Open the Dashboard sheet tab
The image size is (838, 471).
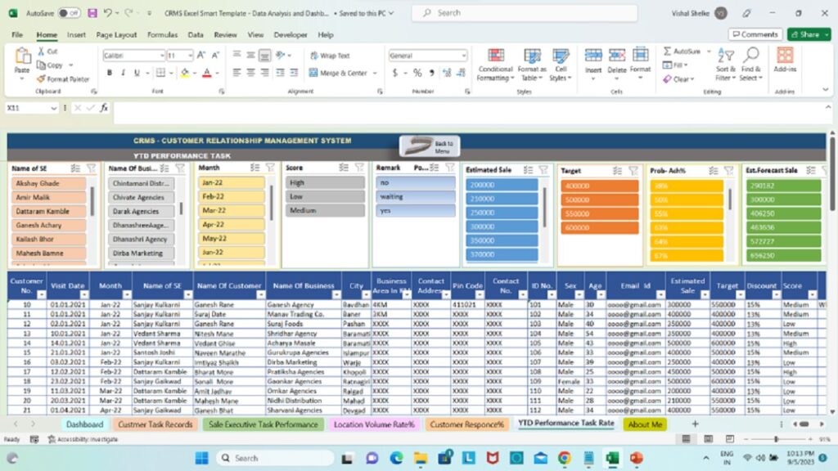point(84,424)
